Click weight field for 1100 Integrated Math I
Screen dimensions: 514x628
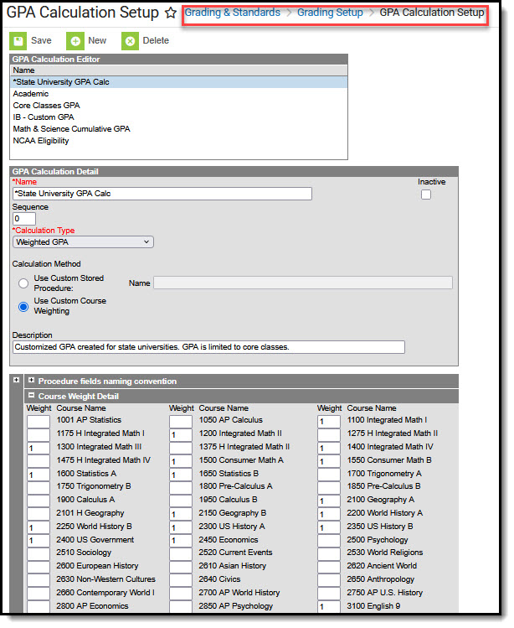coord(329,422)
